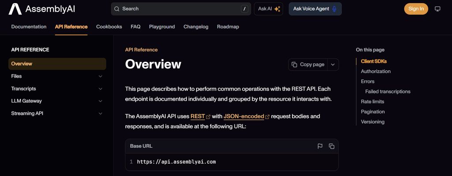
Task: Go to the FAQ tab
Action: click(136, 27)
